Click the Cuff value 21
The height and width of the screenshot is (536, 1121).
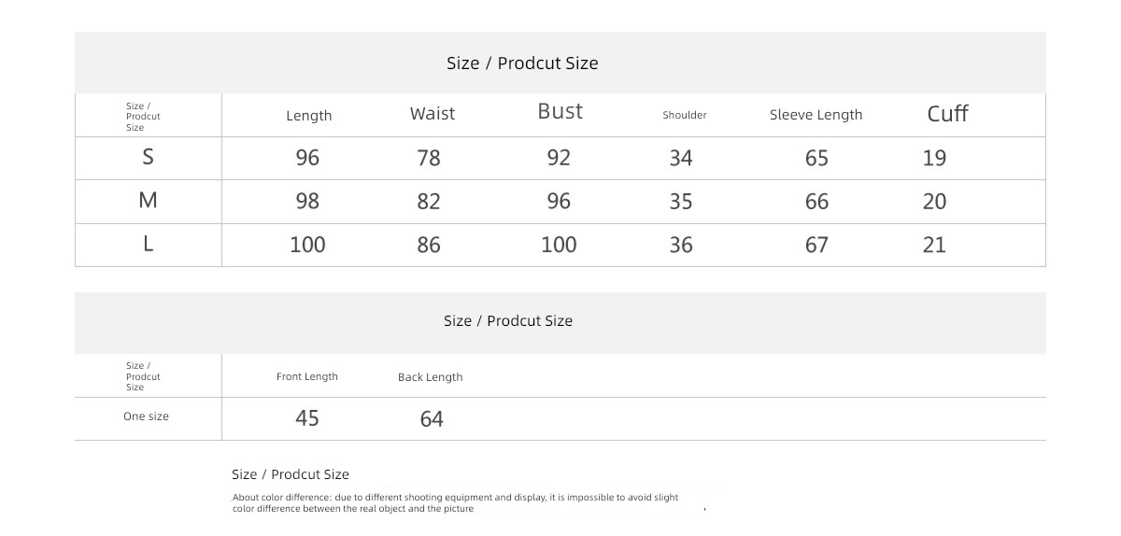pyautogui.click(x=934, y=245)
